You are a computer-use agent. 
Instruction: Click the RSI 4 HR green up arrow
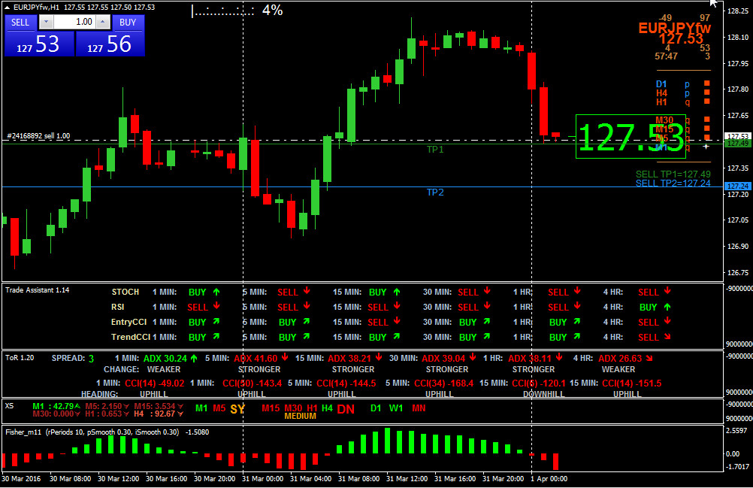[x=667, y=307]
